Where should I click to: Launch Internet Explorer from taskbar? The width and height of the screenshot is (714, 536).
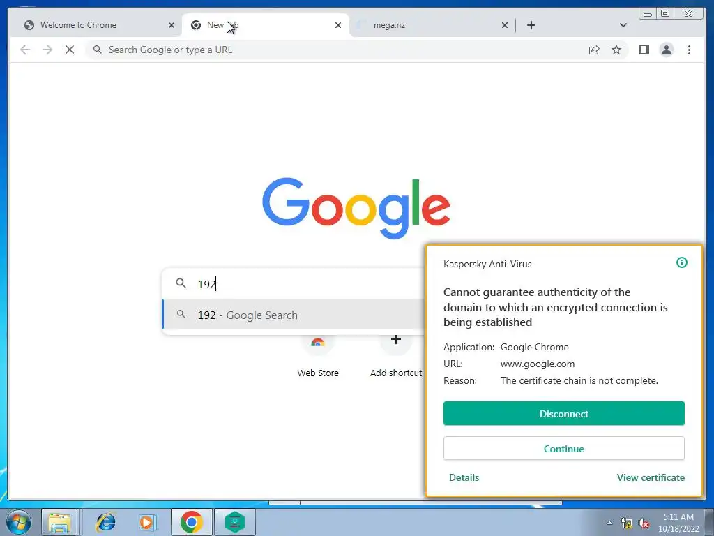coord(106,522)
